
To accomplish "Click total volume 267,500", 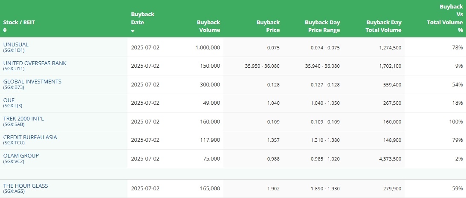I will pos(392,103).
